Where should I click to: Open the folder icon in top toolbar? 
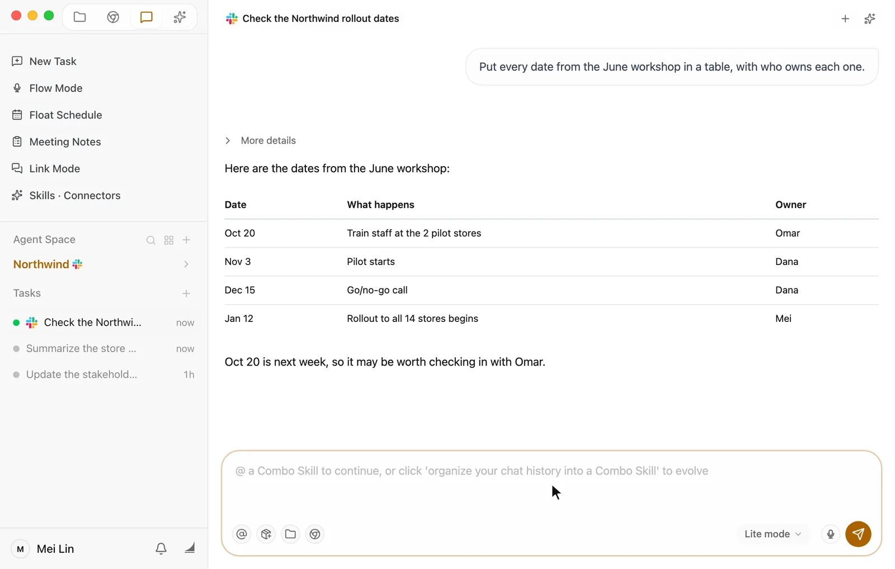pyautogui.click(x=79, y=17)
